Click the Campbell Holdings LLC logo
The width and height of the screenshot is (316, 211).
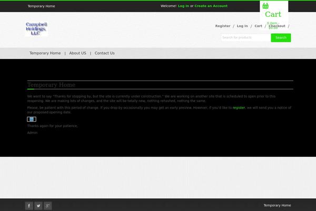tap(36, 28)
